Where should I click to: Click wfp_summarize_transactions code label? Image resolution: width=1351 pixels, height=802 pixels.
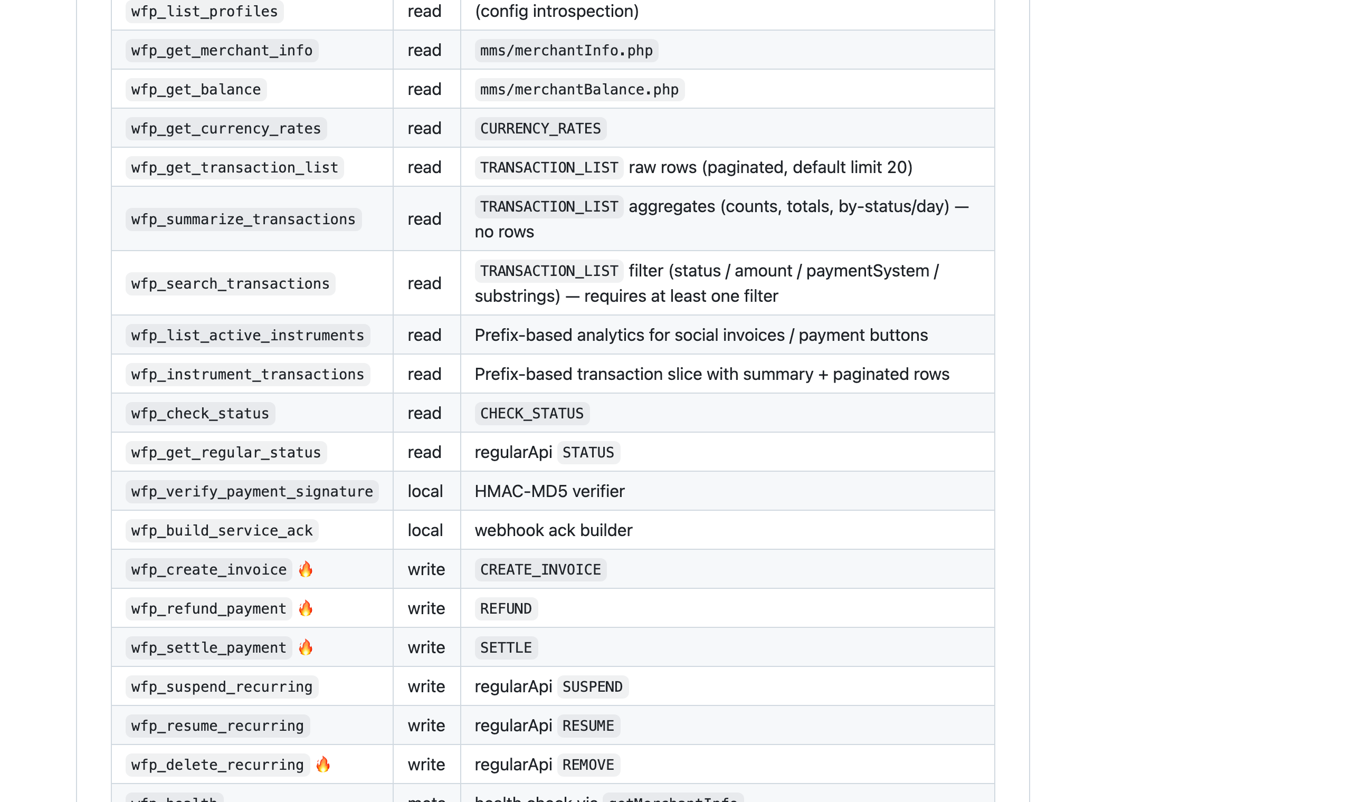(244, 219)
